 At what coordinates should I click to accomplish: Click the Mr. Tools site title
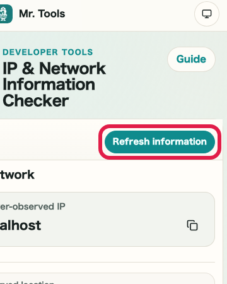[x=42, y=14]
